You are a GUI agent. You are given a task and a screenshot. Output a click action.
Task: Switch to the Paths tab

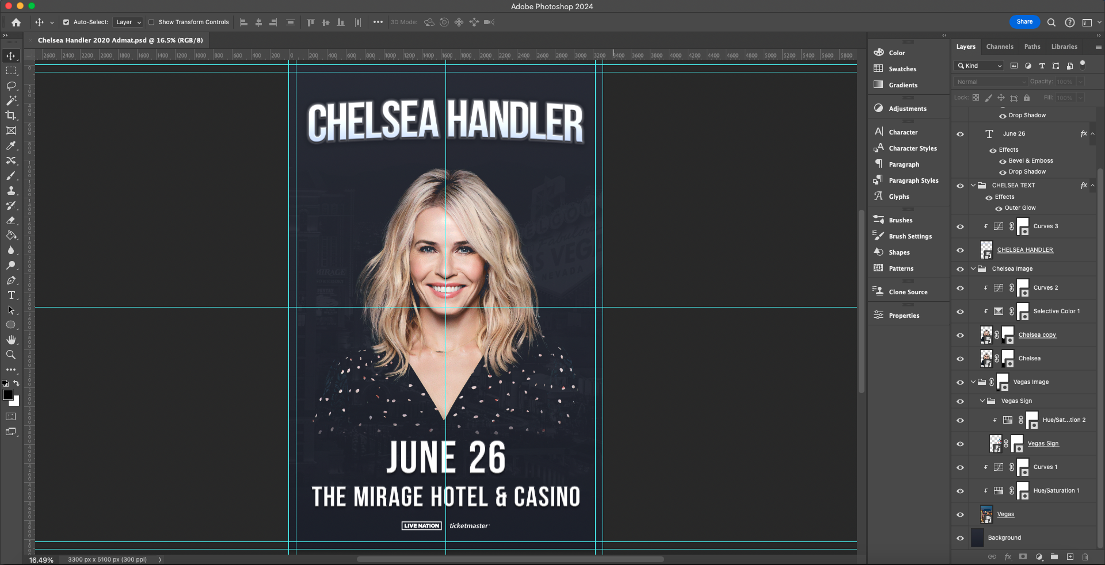pos(1032,47)
